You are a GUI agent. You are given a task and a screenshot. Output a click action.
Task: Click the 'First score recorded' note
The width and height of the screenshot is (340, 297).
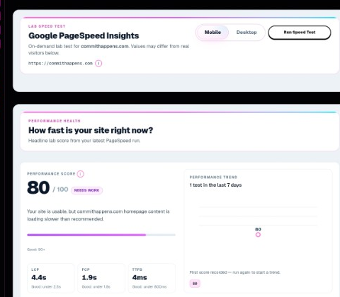click(x=235, y=272)
